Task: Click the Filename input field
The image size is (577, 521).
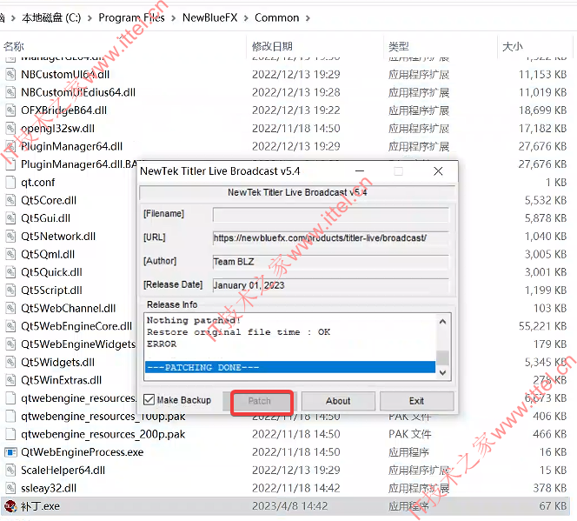Action: [x=330, y=214]
